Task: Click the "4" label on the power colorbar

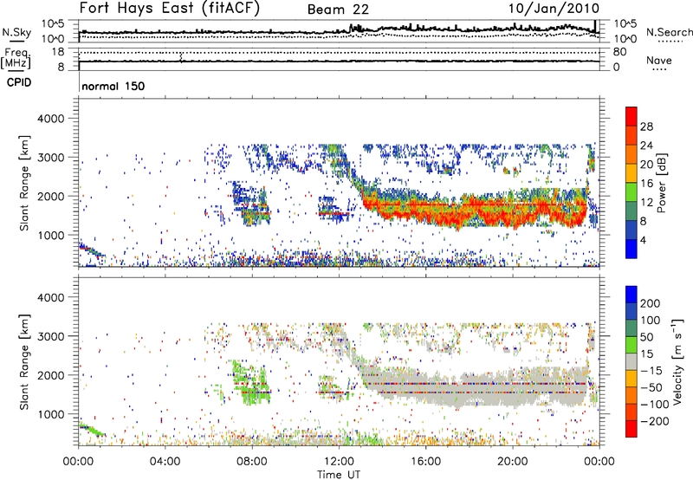Action: [x=643, y=240]
